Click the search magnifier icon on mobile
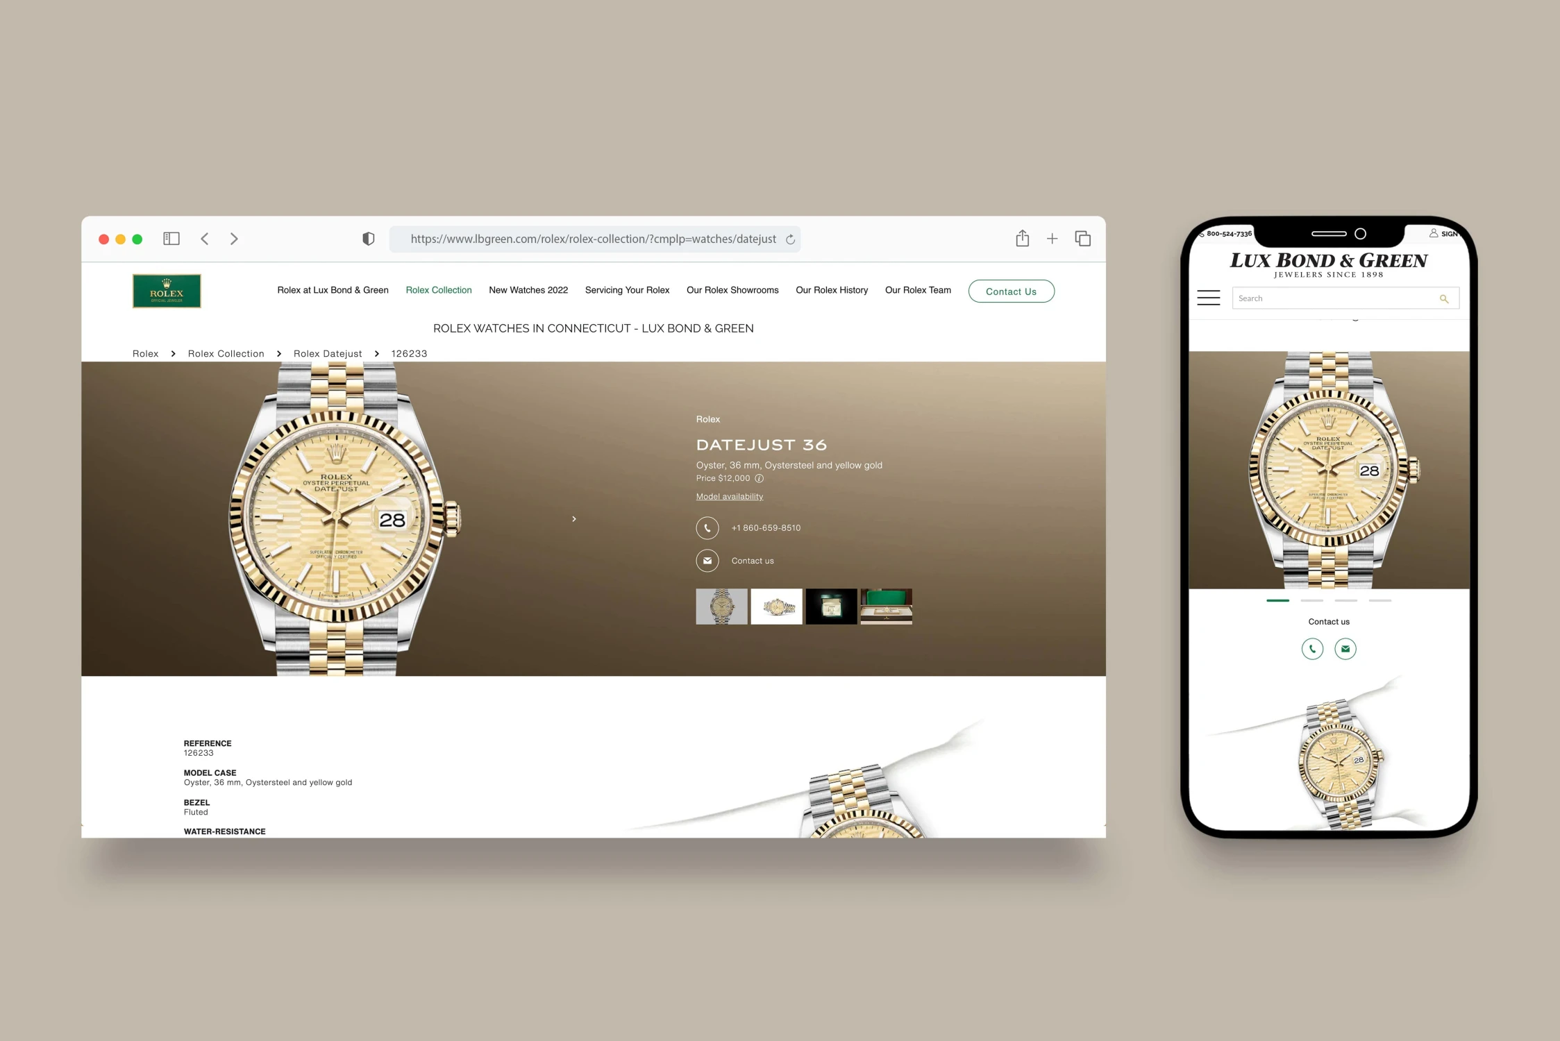The image size is (1560, 1041). [1445, 298]
